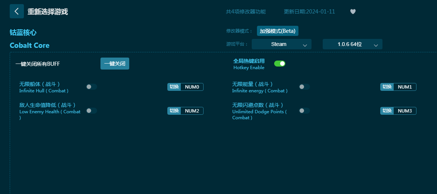Open the Steam platform dropdown

(x=281, y=44)
